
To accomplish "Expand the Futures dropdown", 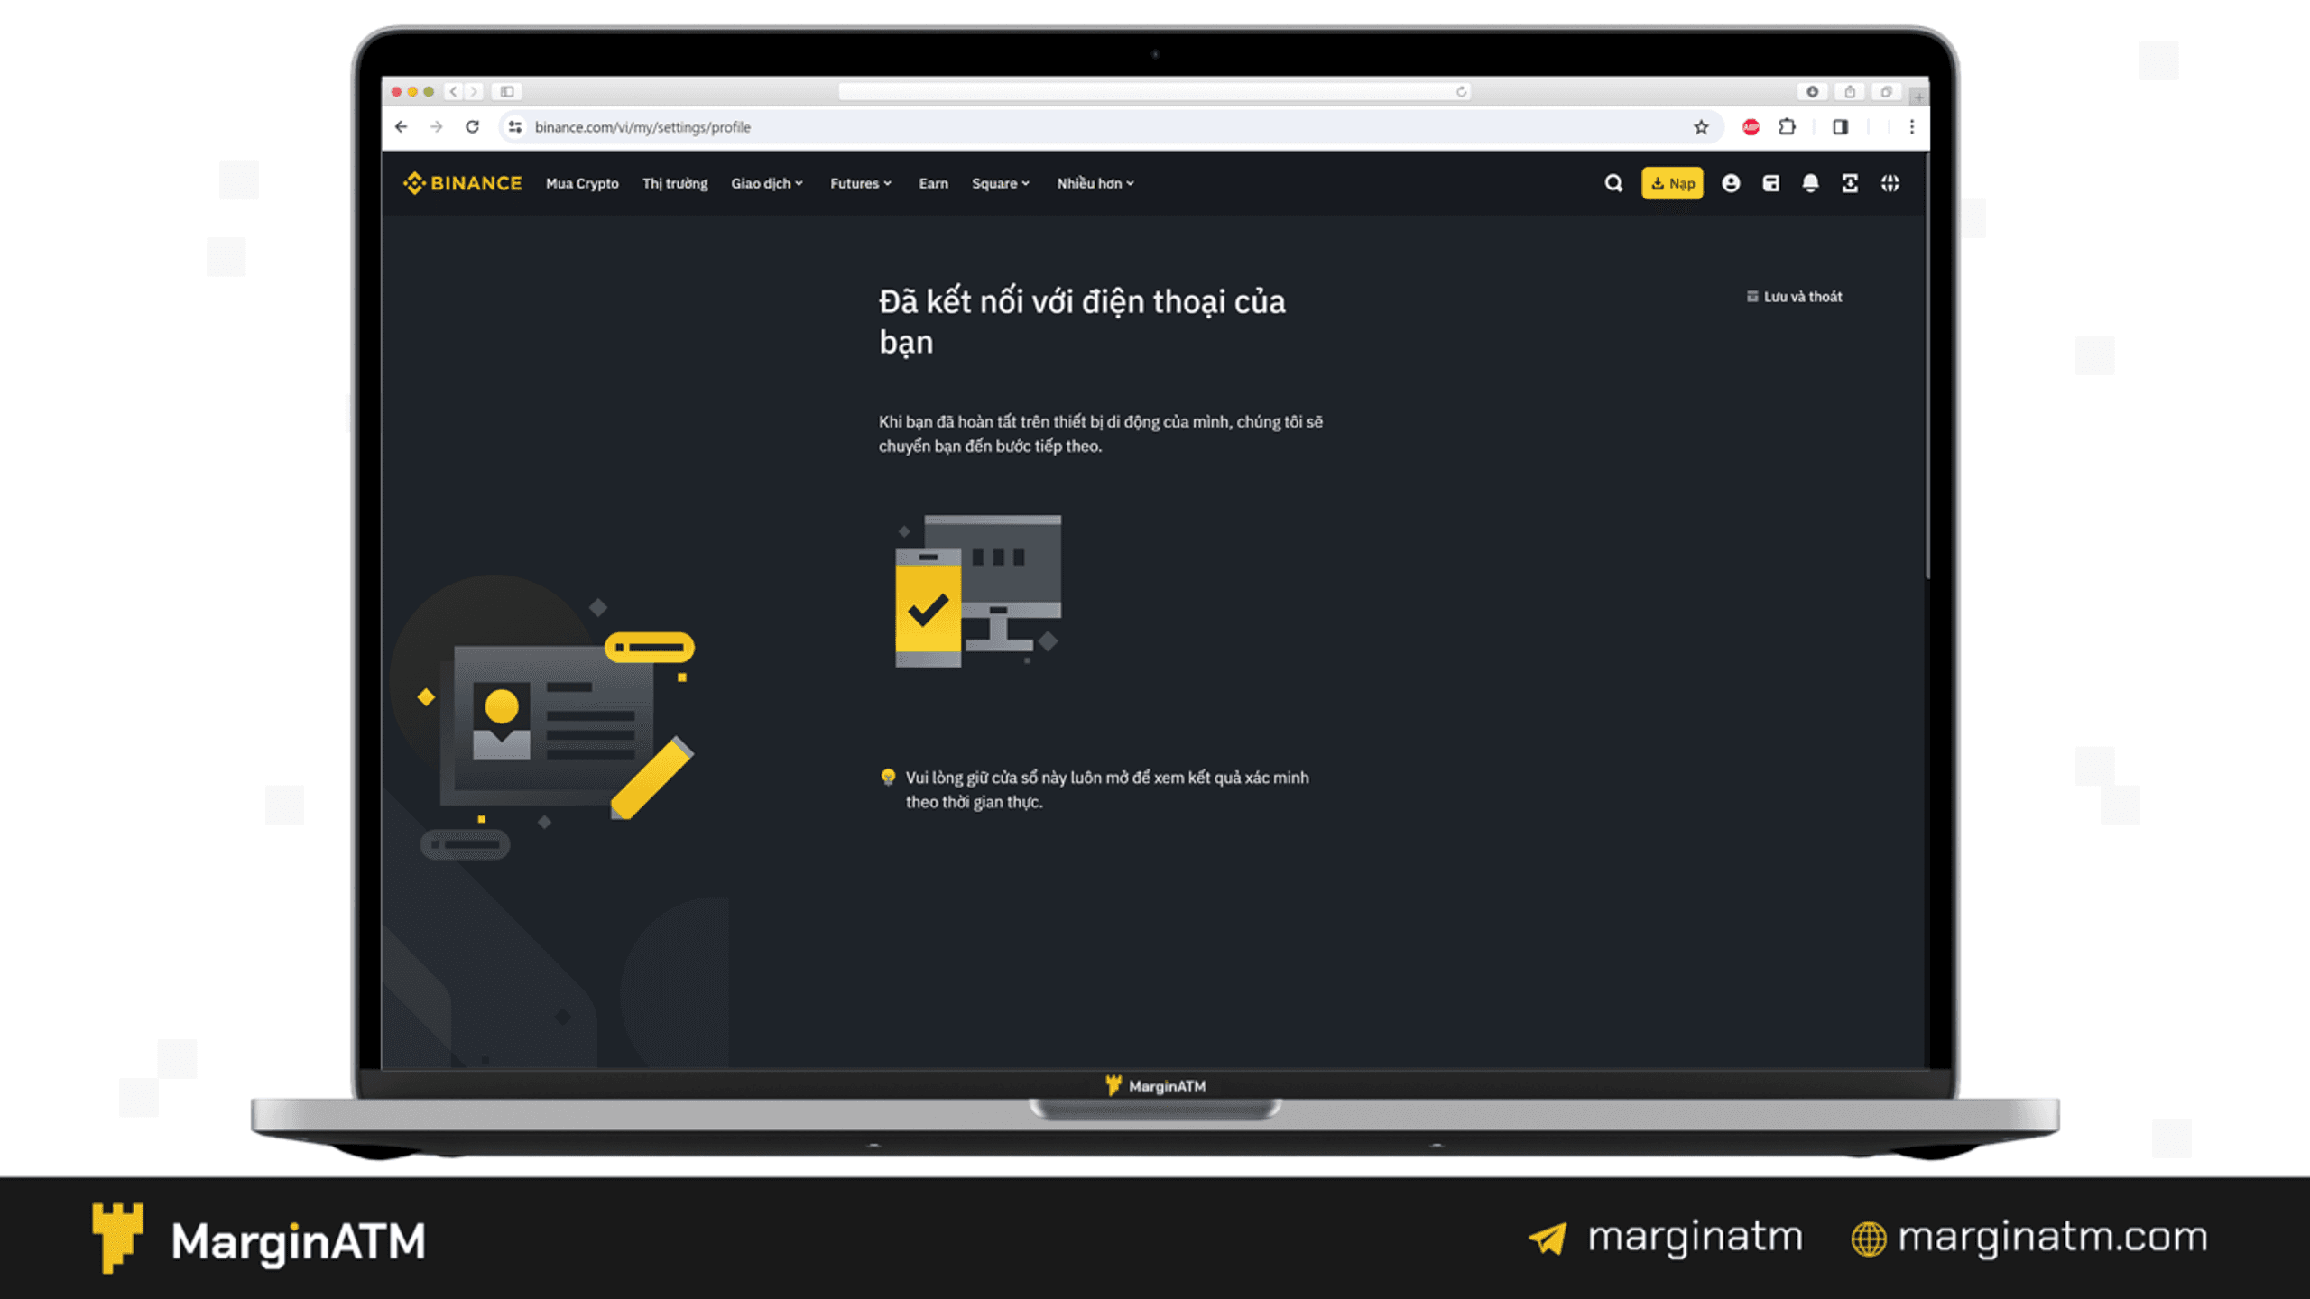I will coord(861,183).
